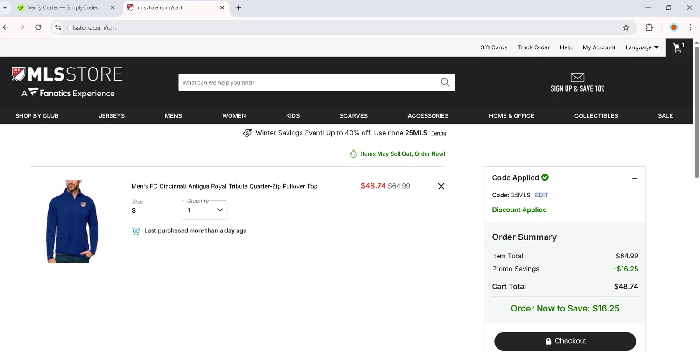Open the Home & Office menu
The width and height of the screenshot is (700, 352).
tap(511, 116)
